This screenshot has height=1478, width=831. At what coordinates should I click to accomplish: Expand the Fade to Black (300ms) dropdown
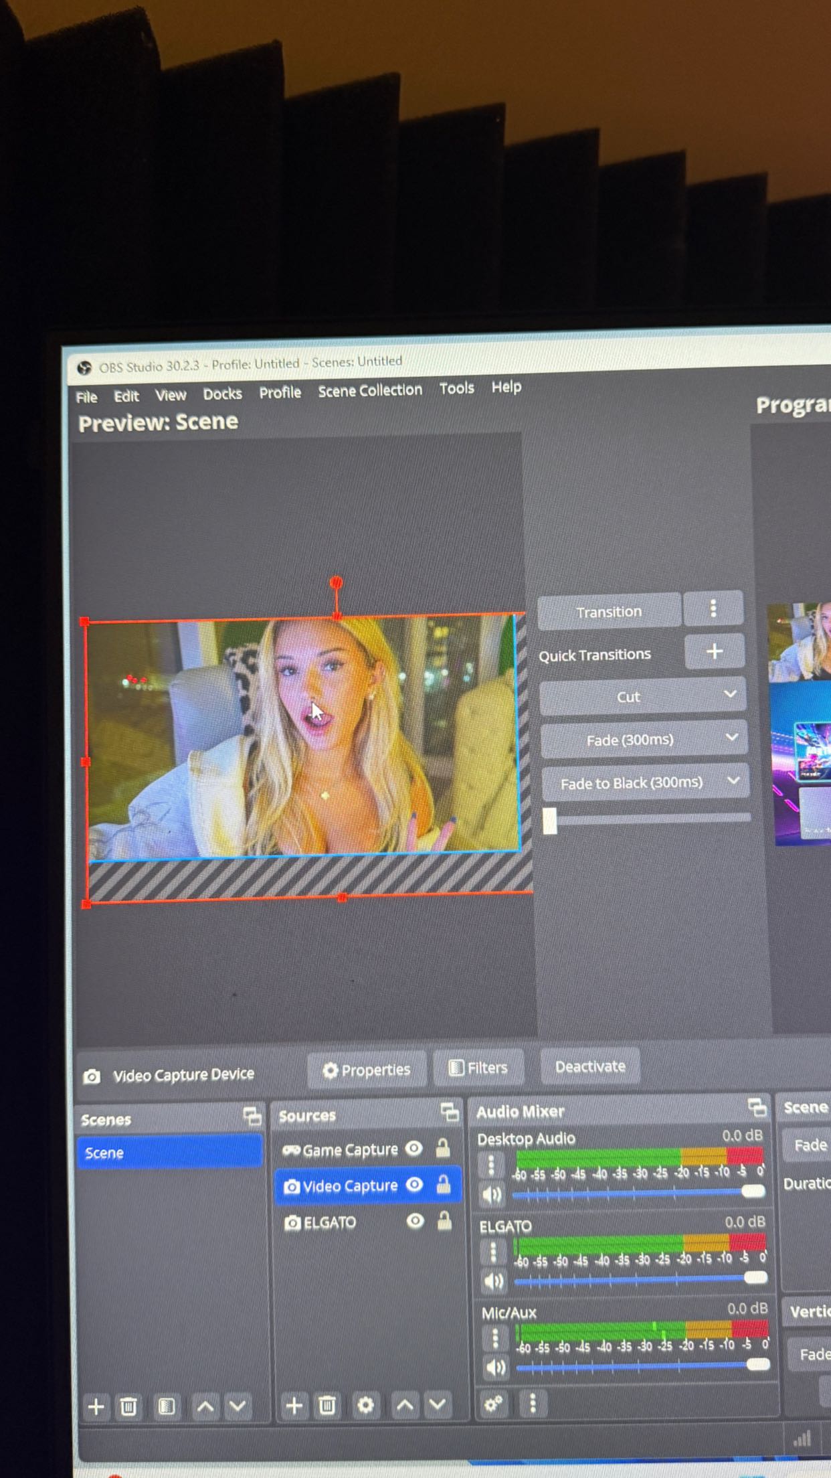[x=733, y=781]
